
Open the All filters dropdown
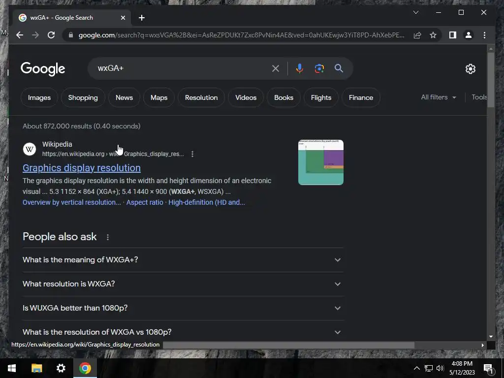point(439,97)
